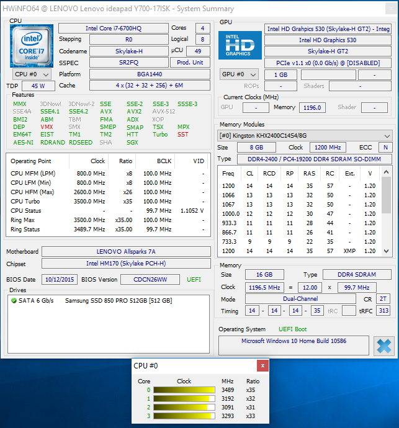
Task: Click the Skylake-H codename field
Action: [x=129, y=51]
